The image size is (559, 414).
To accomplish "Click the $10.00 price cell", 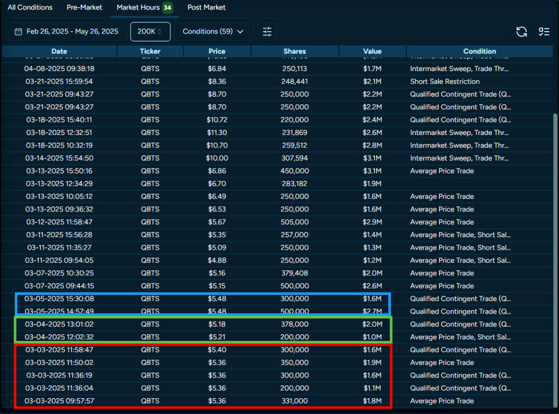I will click(x=217, y=158).
